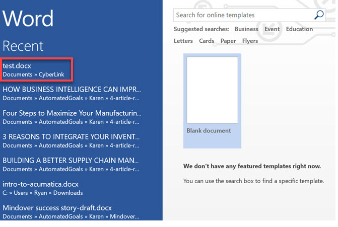
Task: Open test.docx from the Recent list
Action: (17, 66)
